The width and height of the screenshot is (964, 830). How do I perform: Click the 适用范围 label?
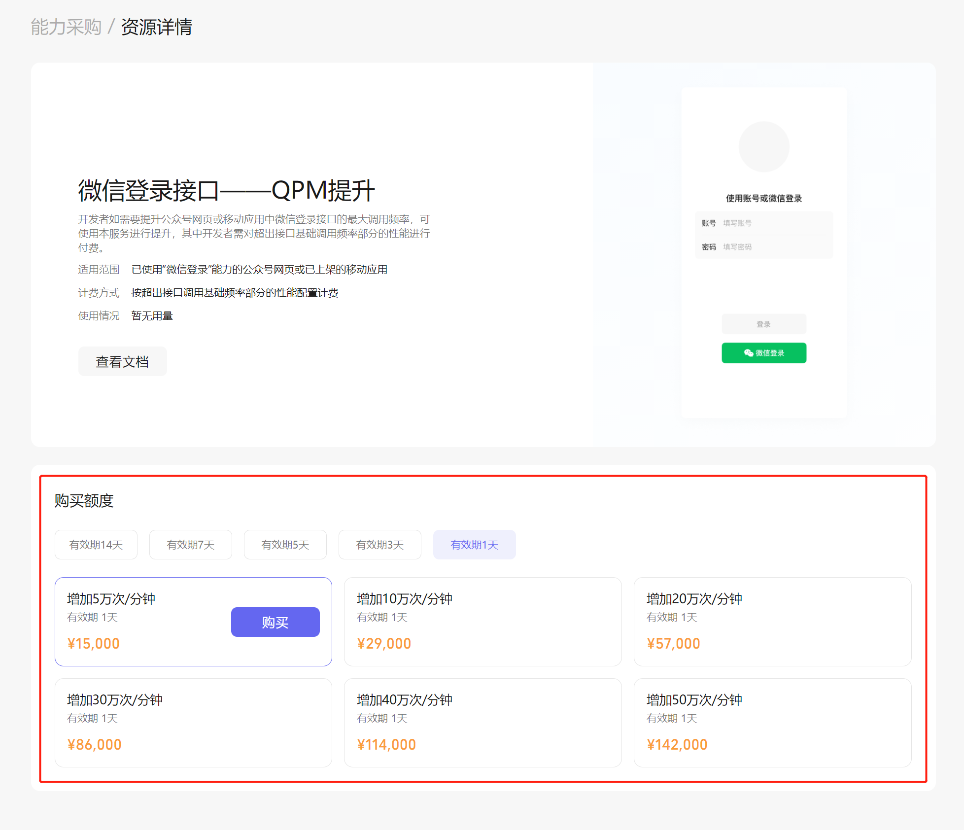[x=99, y=270]
